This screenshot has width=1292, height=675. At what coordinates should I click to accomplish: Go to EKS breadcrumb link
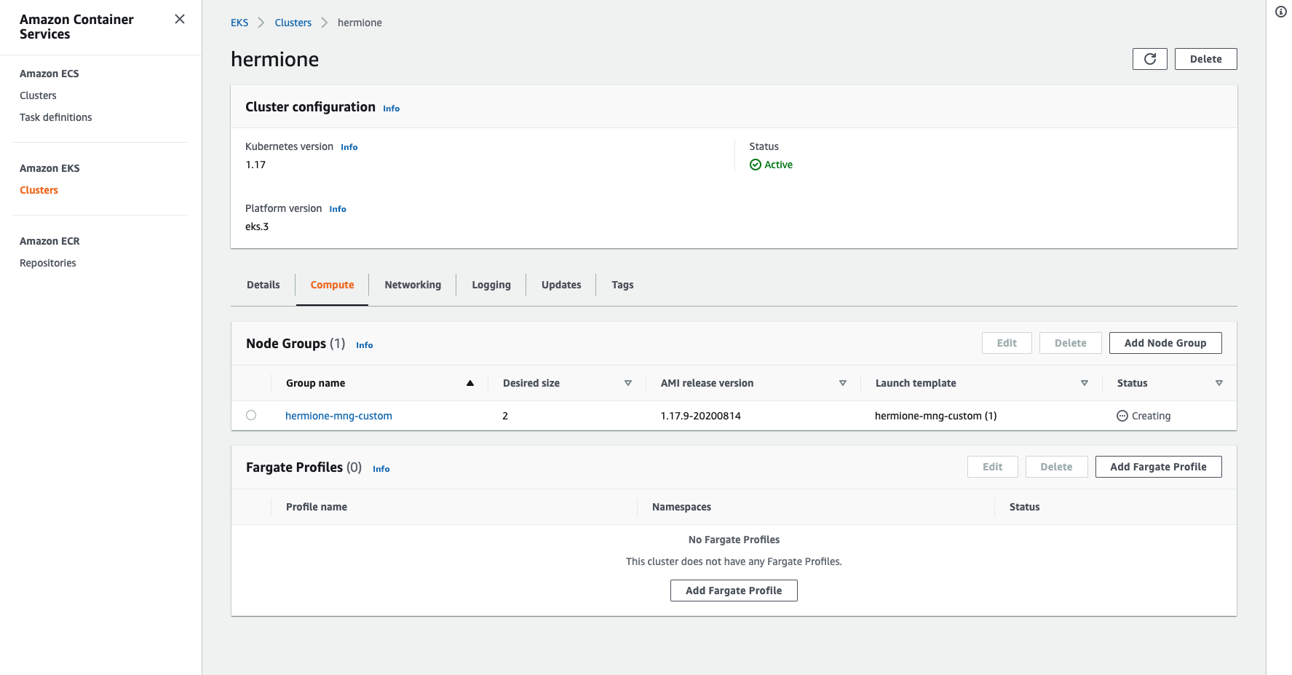[239, 23]
